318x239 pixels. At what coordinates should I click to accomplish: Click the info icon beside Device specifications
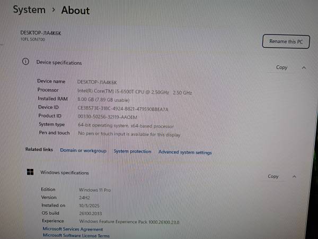[24, 62]
